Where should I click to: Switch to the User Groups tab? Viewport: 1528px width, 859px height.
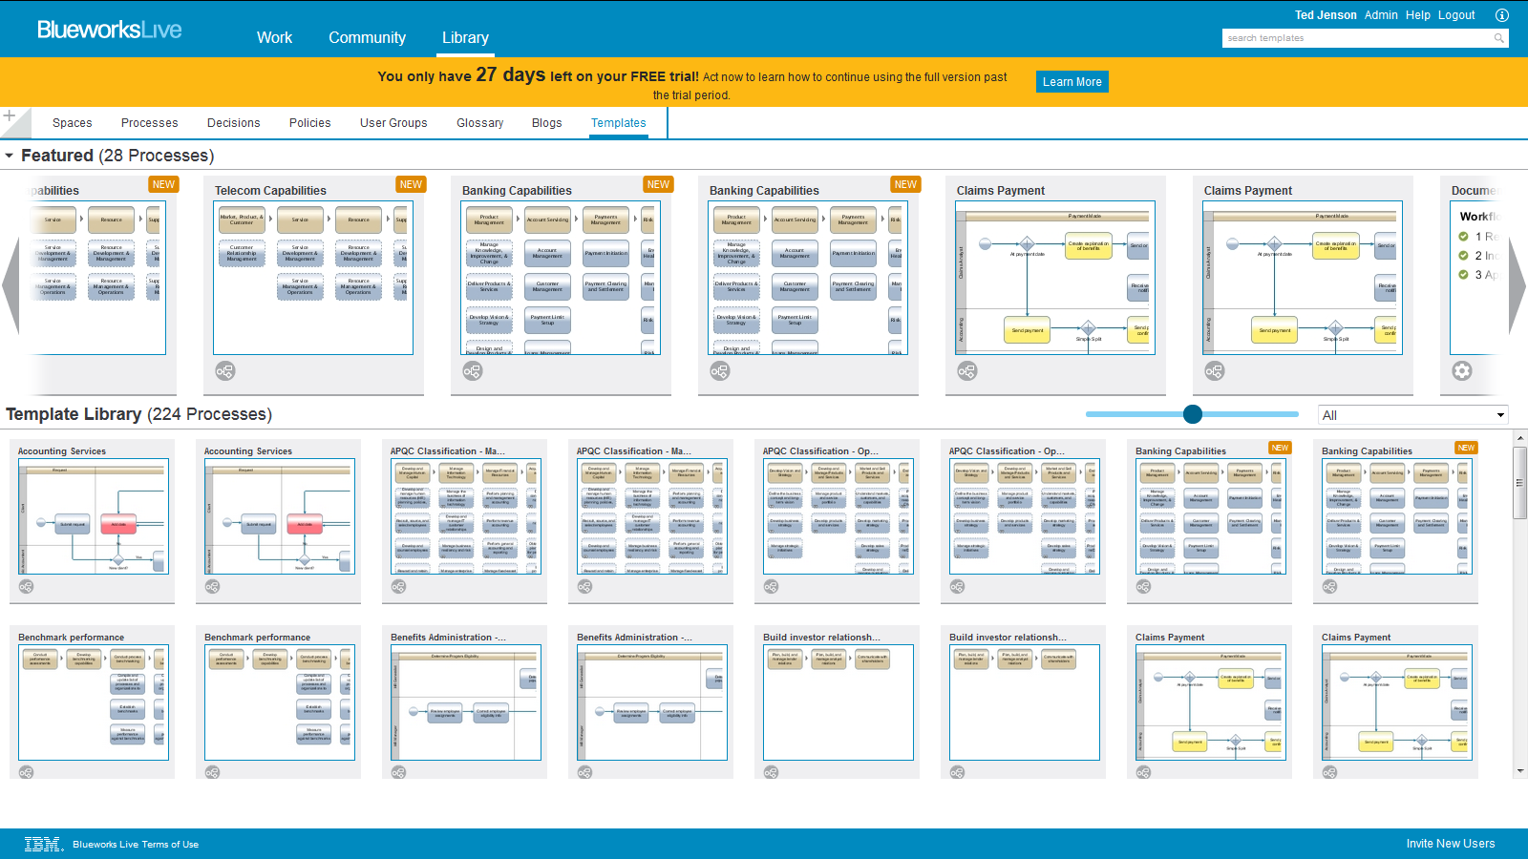coord(393,123)
